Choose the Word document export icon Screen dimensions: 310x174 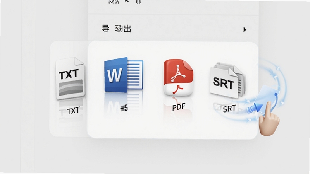pyautogui.click(x=124, y=75)
